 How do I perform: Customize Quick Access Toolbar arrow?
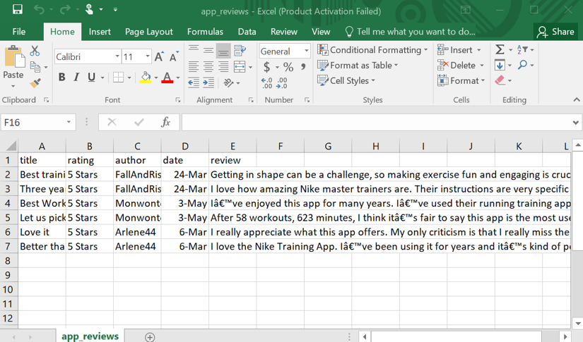click(115, 9)
